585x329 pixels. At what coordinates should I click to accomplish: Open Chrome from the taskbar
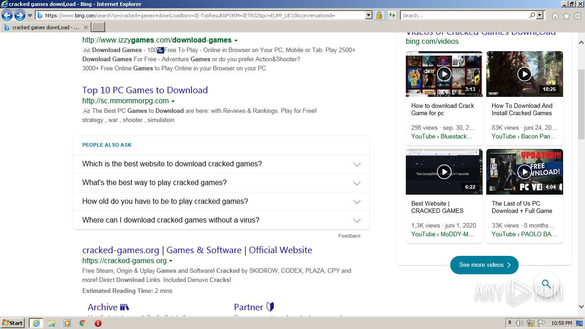pyautogui.click(x=83, y=323)
